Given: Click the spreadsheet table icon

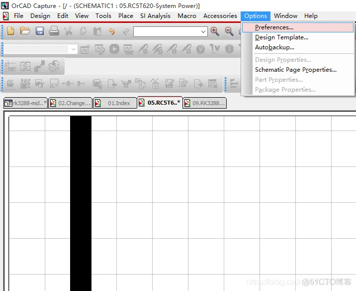Looking at the screenshot, I should pyautogui.click(x=213, y=84).
